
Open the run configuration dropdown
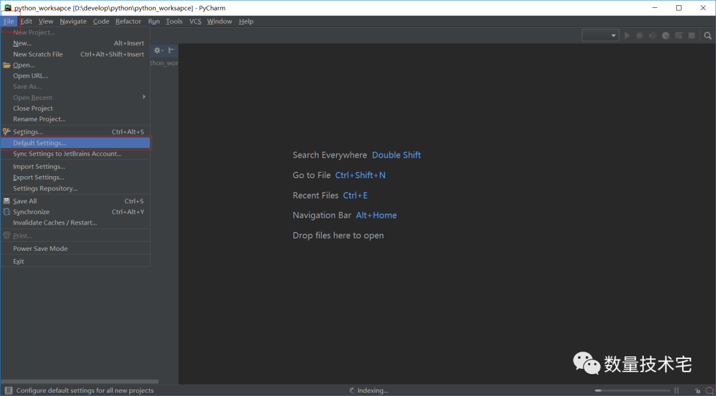(600, 36)
